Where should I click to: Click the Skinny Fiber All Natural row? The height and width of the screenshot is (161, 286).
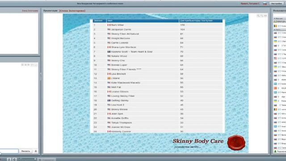point(157,34)
